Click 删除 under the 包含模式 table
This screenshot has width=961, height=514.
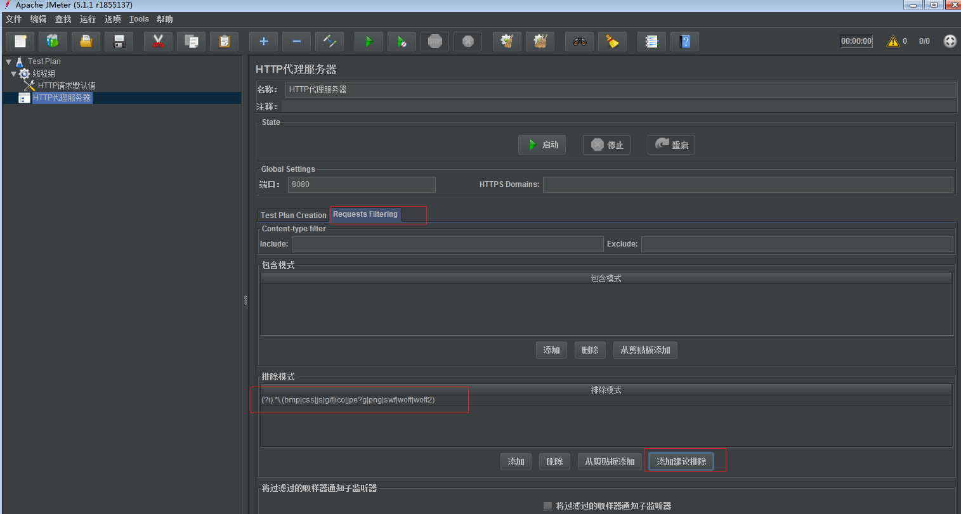591,350
